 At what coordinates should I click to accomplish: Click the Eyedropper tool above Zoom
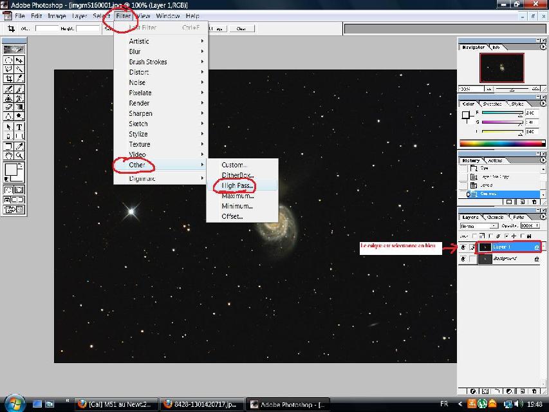[x=19, y=146]
